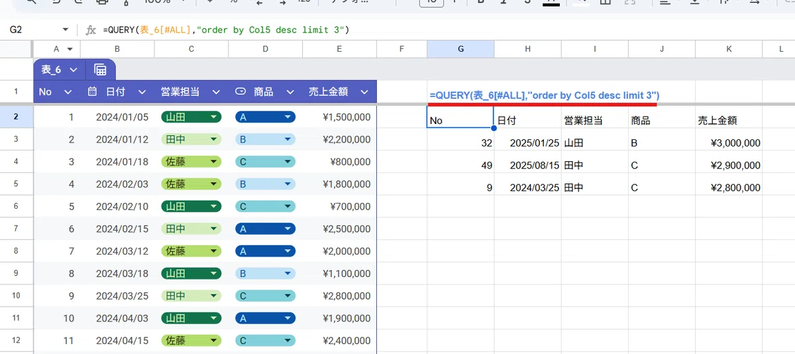795x354 pixels.
Task: Select column K header
Action: coord(729,49)
